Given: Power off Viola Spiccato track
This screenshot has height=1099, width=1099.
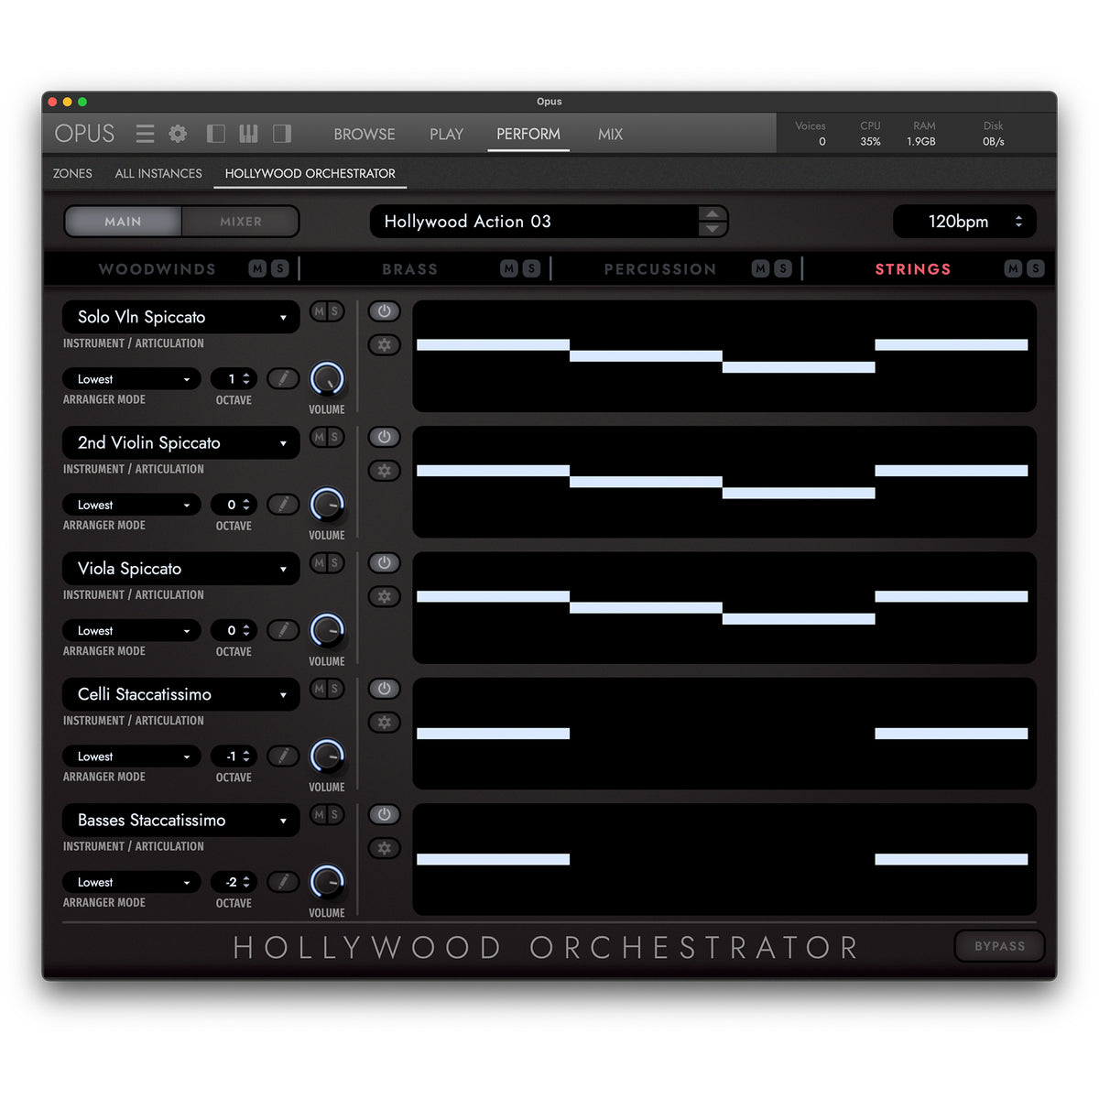Looking at the screenshot, I should [385, 562].
